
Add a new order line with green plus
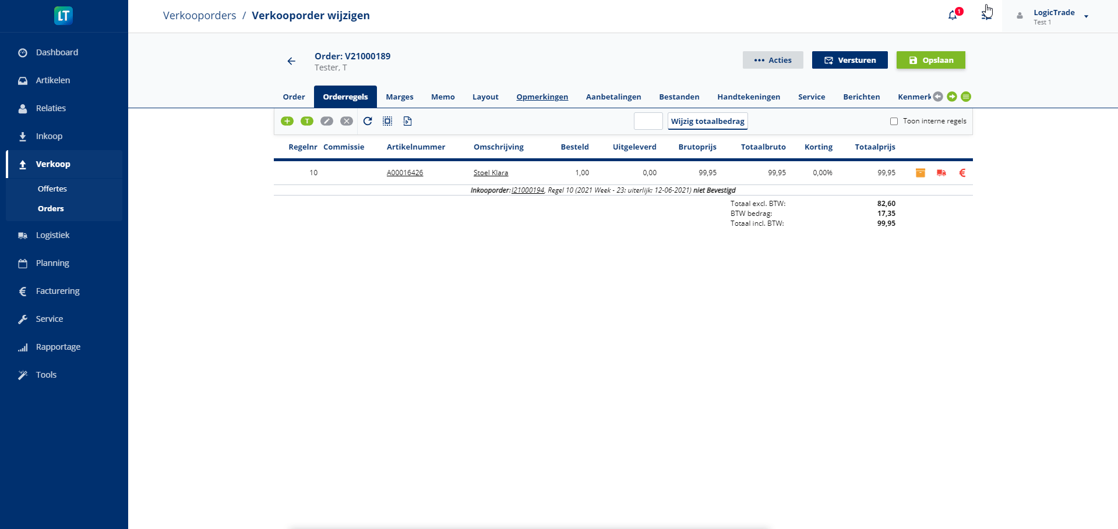287,121
